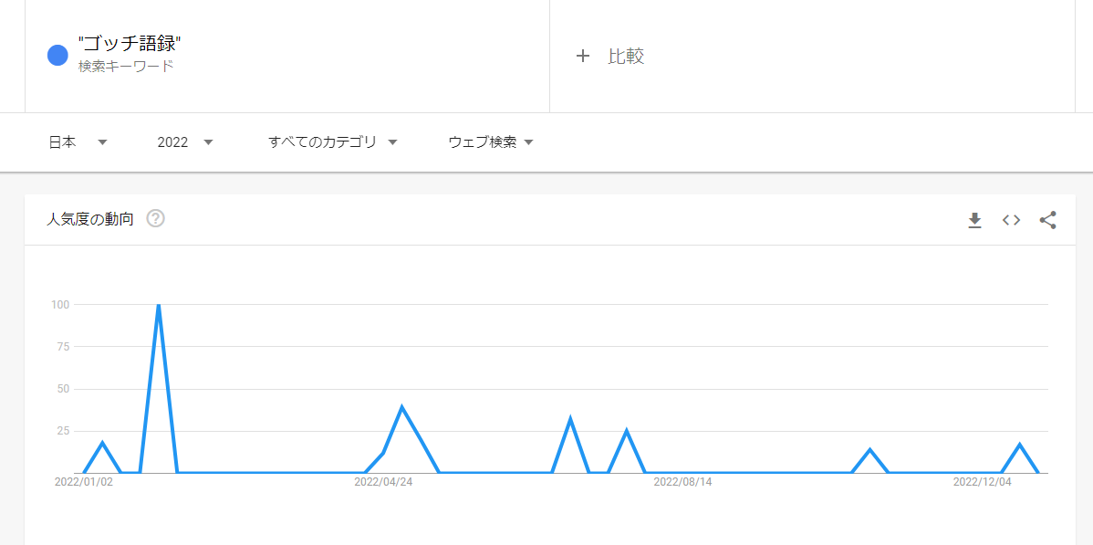Click the share icon on chart

pos(1047,221)
